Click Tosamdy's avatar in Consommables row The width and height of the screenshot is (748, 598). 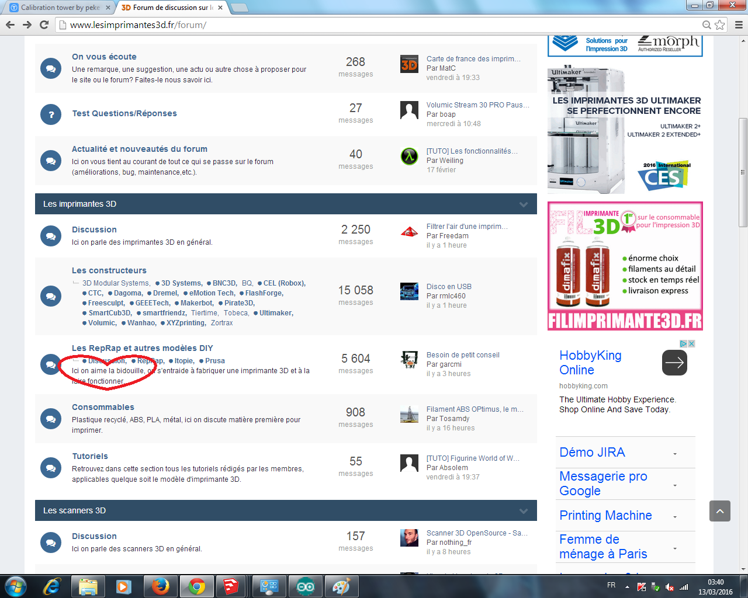pos(409,415)
